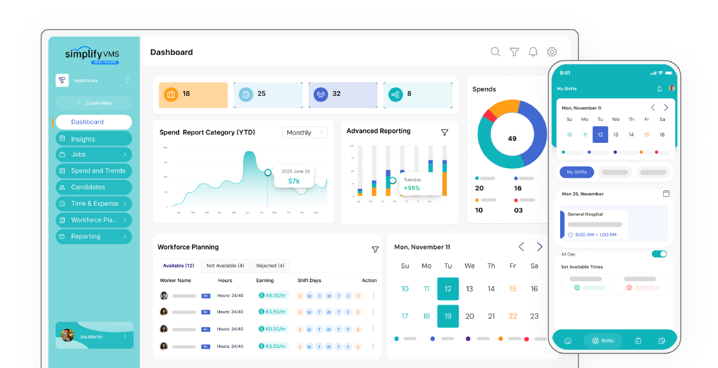Click the search icon in Dashboard header

[495, 52]
